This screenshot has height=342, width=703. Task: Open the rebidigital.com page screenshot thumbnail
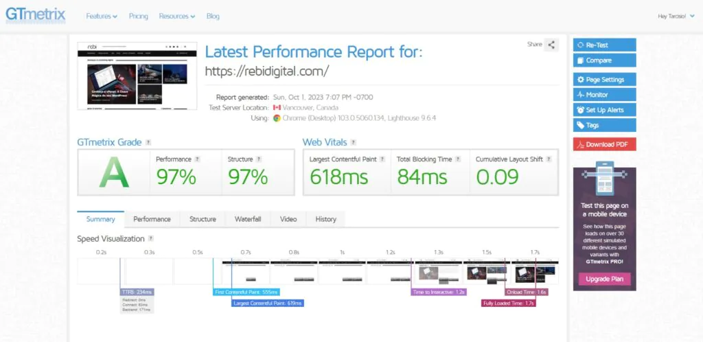coord(137,76)
